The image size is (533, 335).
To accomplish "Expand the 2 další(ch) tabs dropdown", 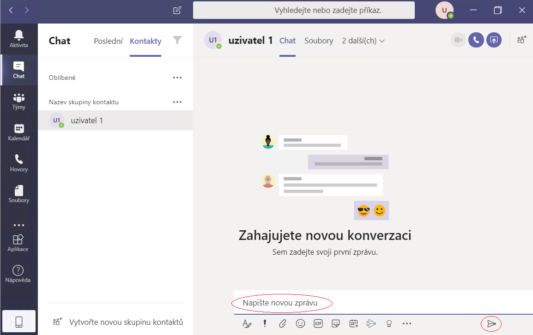I will [363, 41].
